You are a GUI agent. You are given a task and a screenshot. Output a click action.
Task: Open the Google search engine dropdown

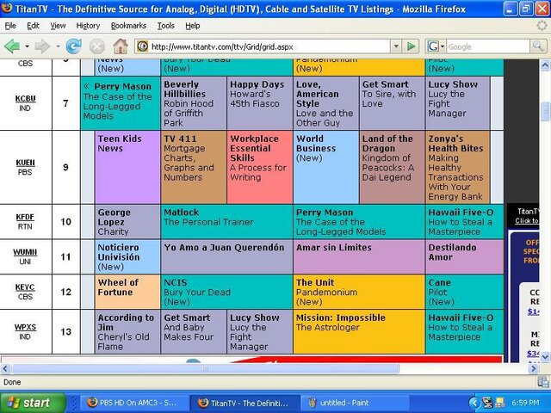pos(436,46)
